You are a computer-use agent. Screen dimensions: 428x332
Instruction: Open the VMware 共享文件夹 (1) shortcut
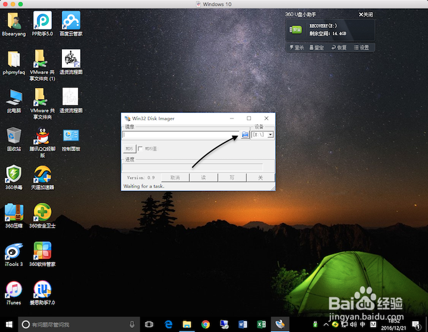click(x=42, y=65)
